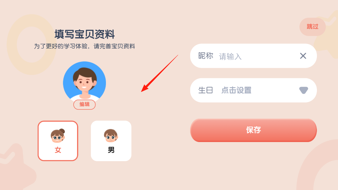338x190 pixels.
Task: Click the boy face icon
Action: pos(111,135)
